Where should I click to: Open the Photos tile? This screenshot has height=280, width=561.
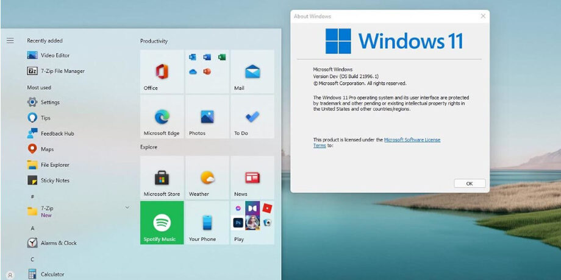pos(207,117)
